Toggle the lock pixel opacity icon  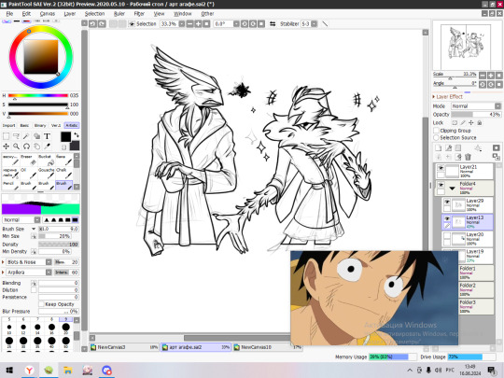click(455, 123)
